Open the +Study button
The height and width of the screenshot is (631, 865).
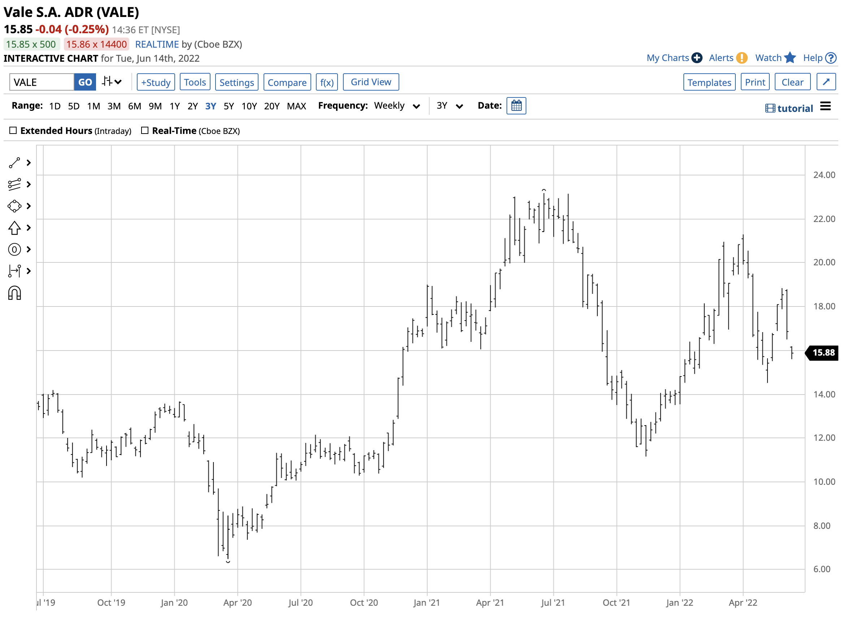(156, 82)
